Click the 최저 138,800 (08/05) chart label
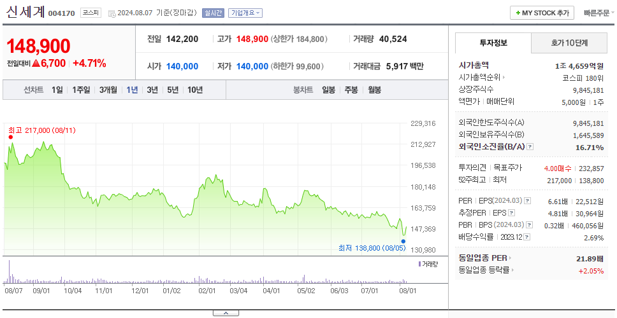The image size is (617, 318). pyautogui.click(x=372, y=248)
